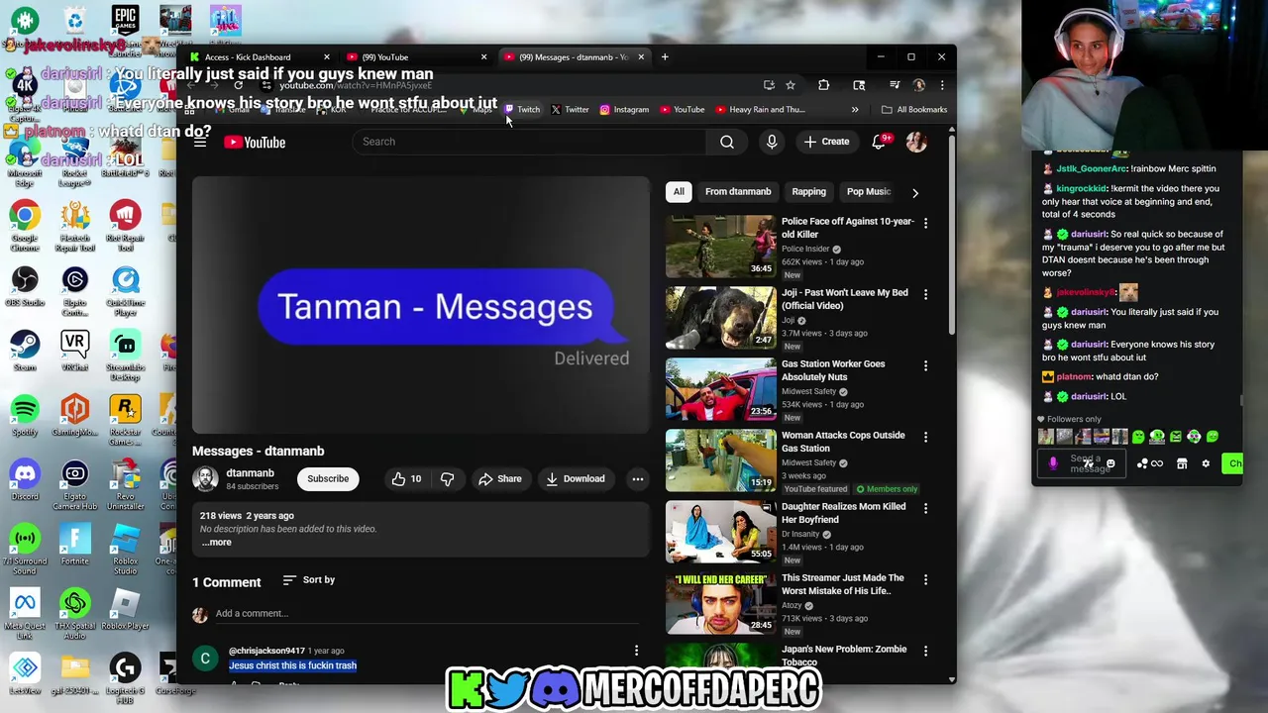Open Spotify desktop shortcut

pos(25,416)
